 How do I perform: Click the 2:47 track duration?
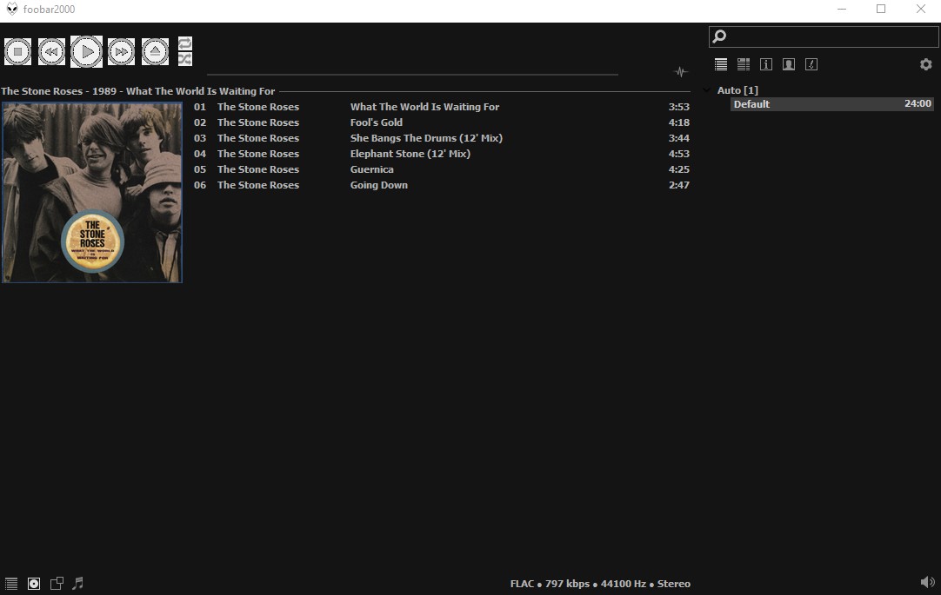coord(678,185)
